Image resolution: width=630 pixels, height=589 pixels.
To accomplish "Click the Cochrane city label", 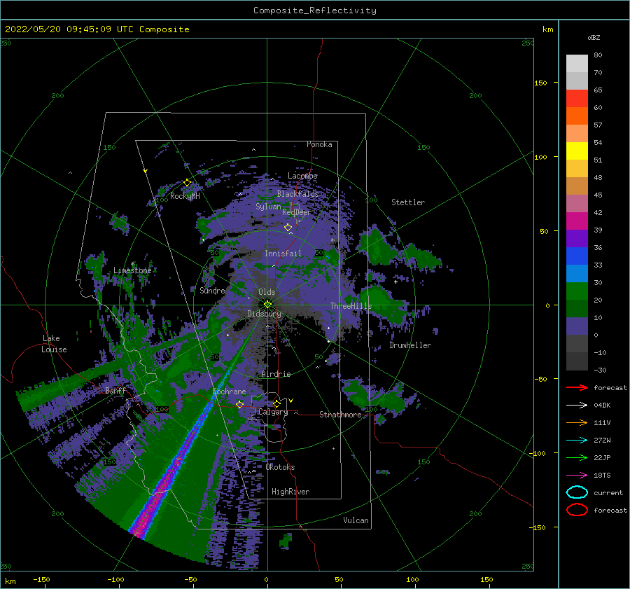I will (229, 391).
